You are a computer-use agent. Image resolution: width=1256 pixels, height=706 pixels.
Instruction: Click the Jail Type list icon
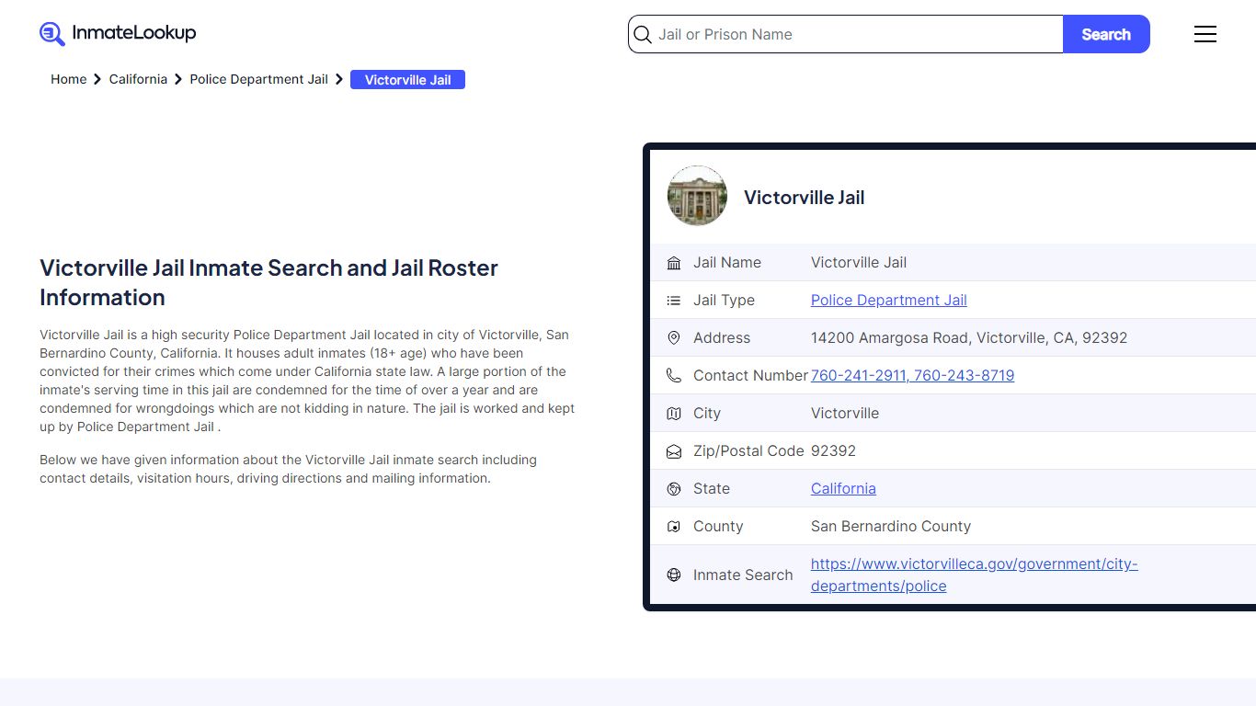point(674,301)
